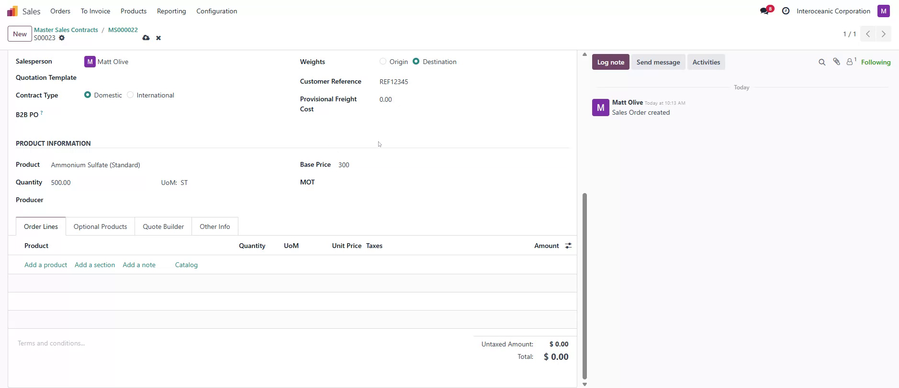Create a New record

coord(20,34)
